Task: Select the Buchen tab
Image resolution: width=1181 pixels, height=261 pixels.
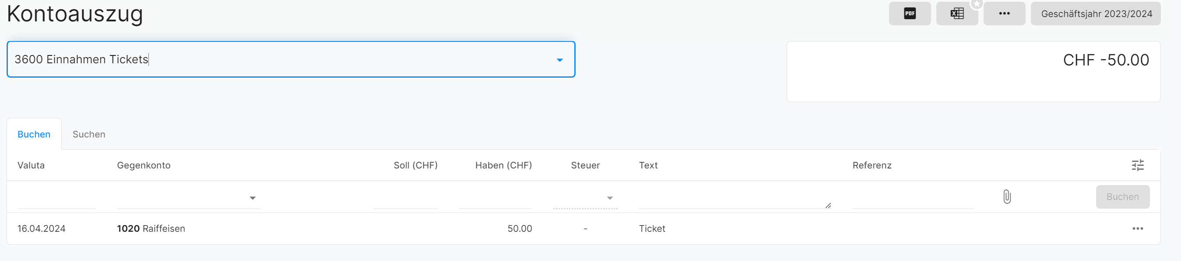Action: [x=34, y=134]
